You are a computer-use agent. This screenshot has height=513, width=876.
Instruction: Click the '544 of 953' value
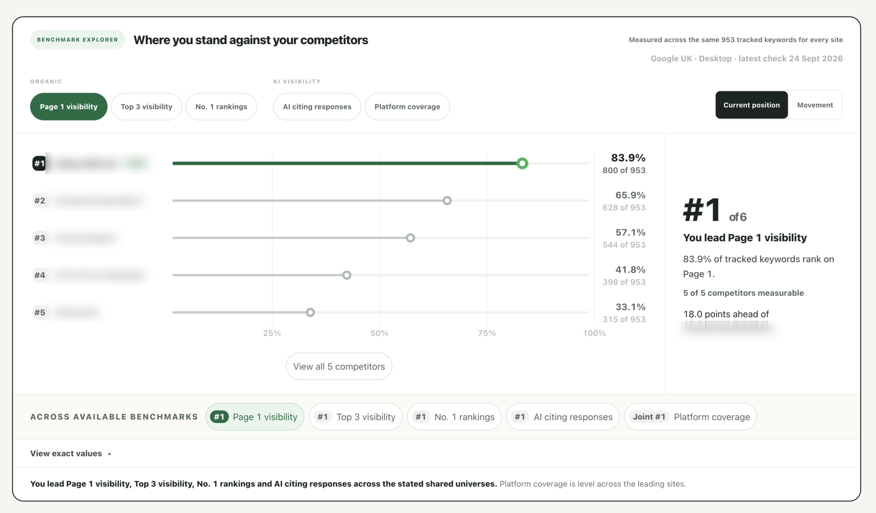[624, 245]
